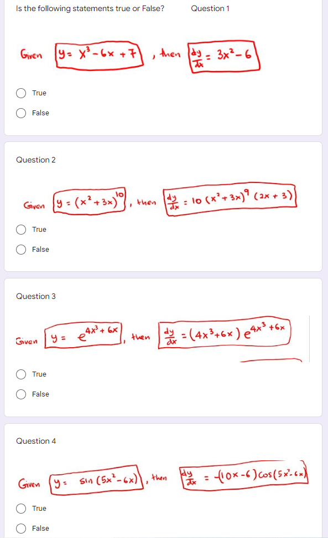Screen dimensions: 328x538
Task: Select True for Question 1
Action: tap(21, 94)
